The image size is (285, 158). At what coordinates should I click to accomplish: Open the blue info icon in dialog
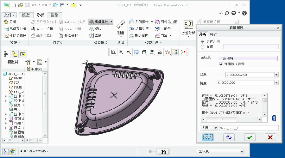pyautogui.click(x=274, y=118)
